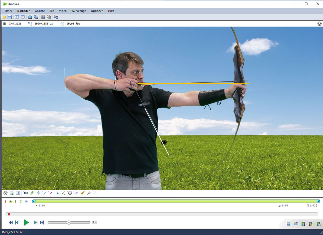Activate the spotlight flashlight tool
Viewport: 323px width, 235px height.
pyautogui.click(x=83, y=193)
